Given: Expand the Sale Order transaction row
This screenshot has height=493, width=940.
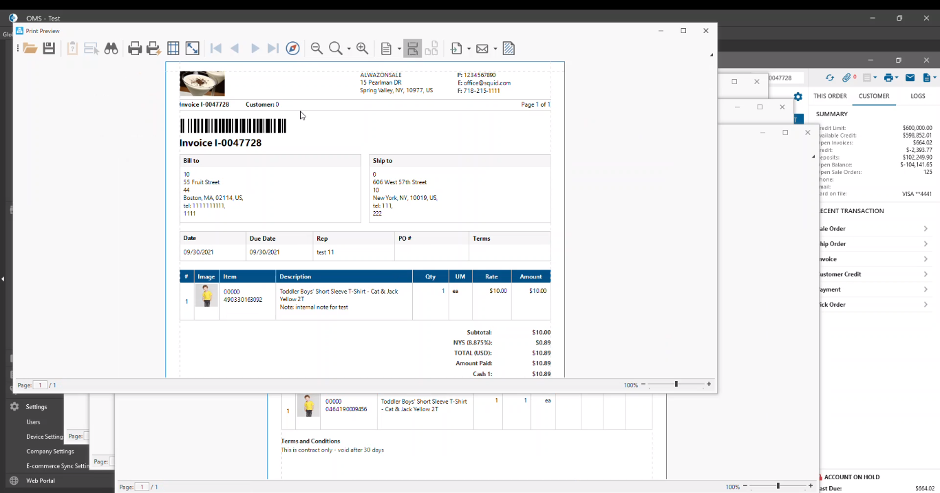Looking at the screenshot, I should 926,229.
